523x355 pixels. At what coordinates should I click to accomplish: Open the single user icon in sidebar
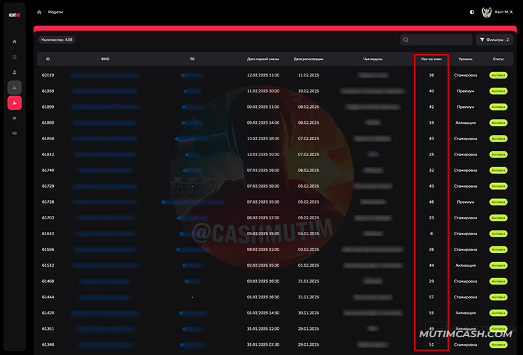pos(14,72)
